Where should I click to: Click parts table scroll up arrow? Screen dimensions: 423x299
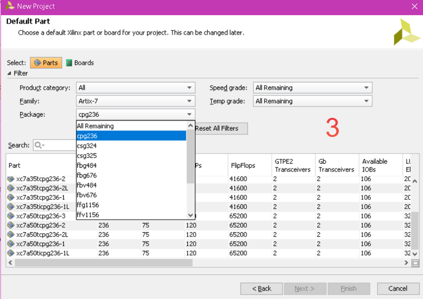coord(415,182)
